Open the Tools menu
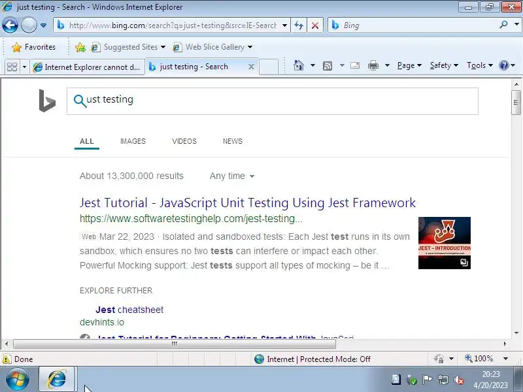Viewport: 523px width, 392px height. pos(480,65)
